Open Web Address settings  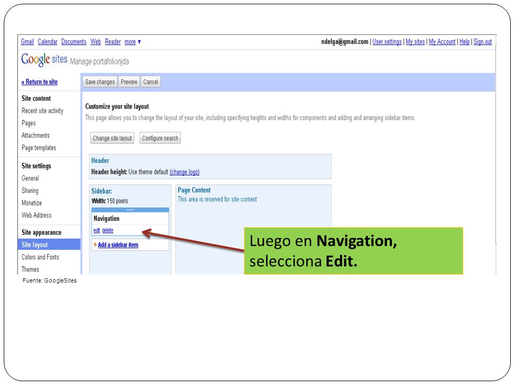coord(36,216)
